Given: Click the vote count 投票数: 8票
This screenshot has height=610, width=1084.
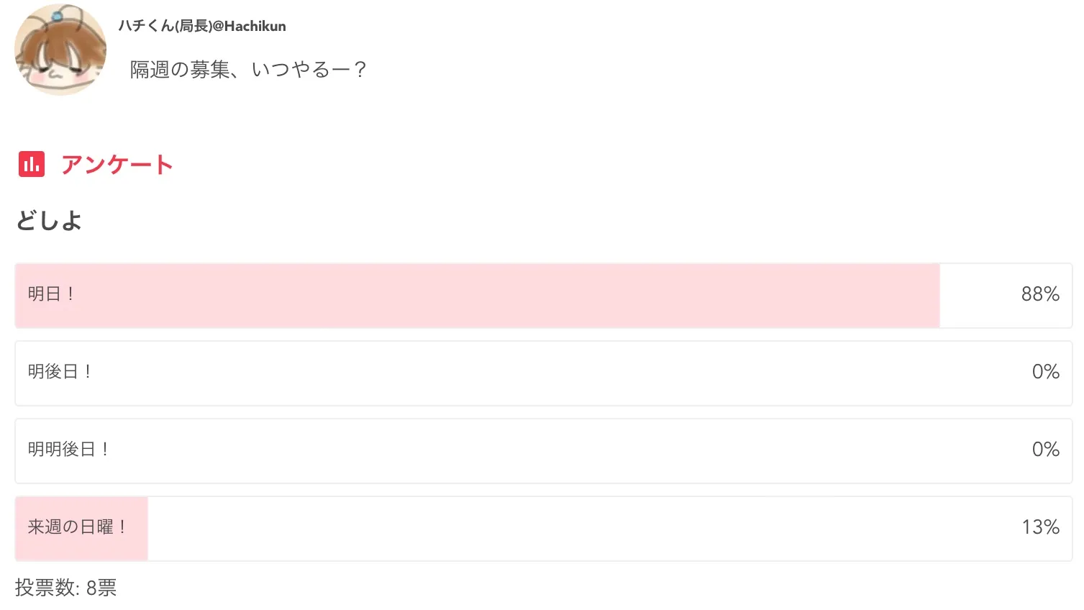Looking at the screenshot, I should tap(65, 588).
